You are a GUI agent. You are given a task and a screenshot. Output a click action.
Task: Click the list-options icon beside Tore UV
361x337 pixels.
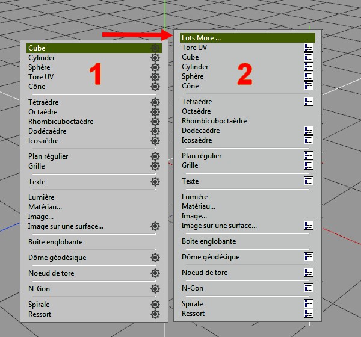pos(309,47)
